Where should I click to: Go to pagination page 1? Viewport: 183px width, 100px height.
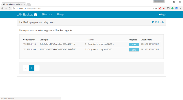(x=31, y=68)
